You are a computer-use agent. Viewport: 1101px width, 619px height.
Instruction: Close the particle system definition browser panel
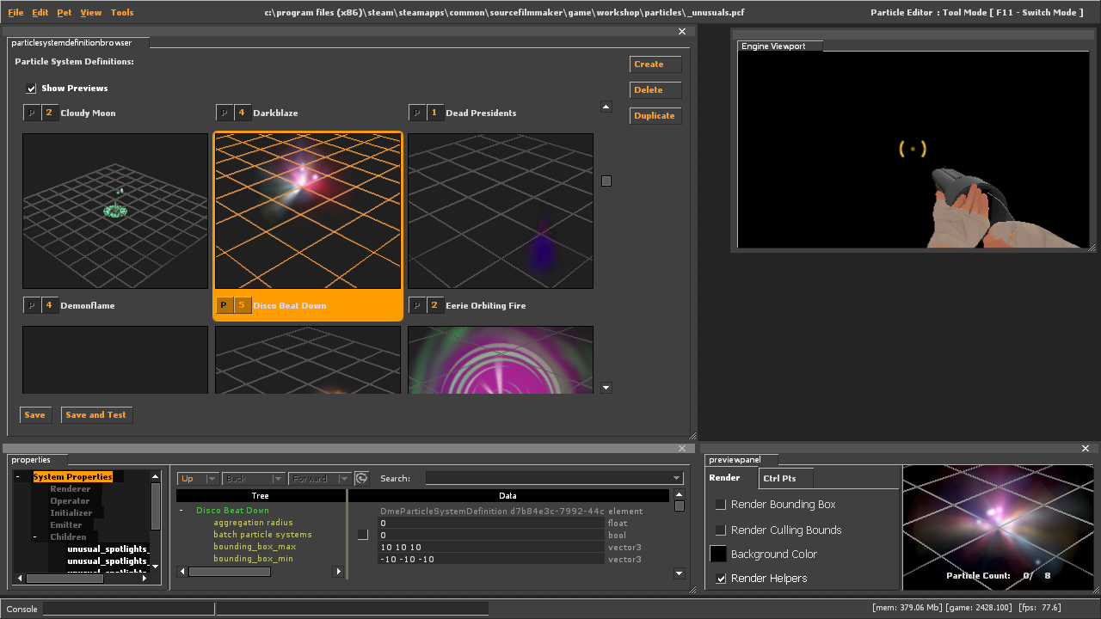pos(682,32)
